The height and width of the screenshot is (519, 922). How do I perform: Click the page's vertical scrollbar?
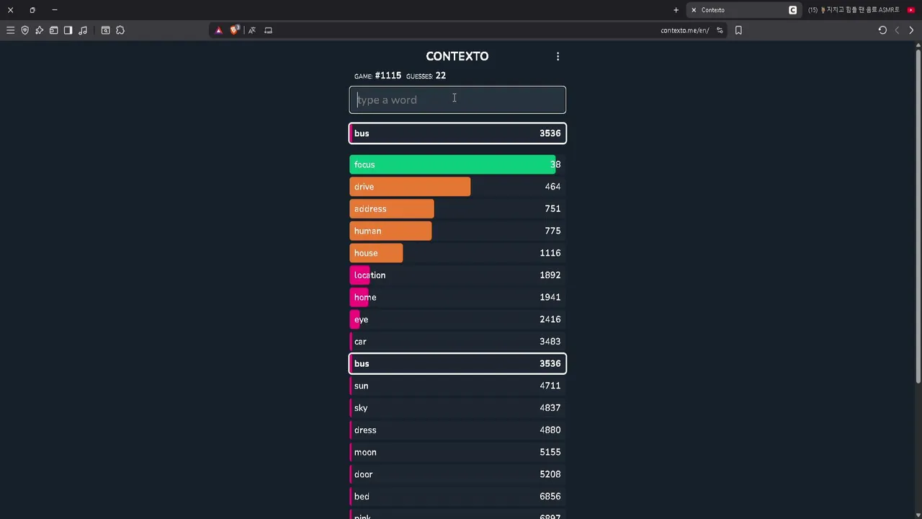tap(918, 216)
